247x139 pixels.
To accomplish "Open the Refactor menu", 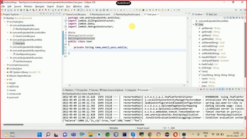I will click(x=28, y=6).
